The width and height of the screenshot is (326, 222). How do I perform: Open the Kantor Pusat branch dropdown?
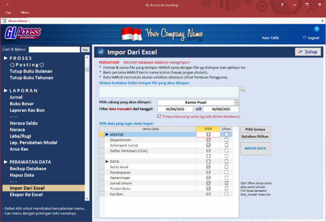[x=236, y=102]
